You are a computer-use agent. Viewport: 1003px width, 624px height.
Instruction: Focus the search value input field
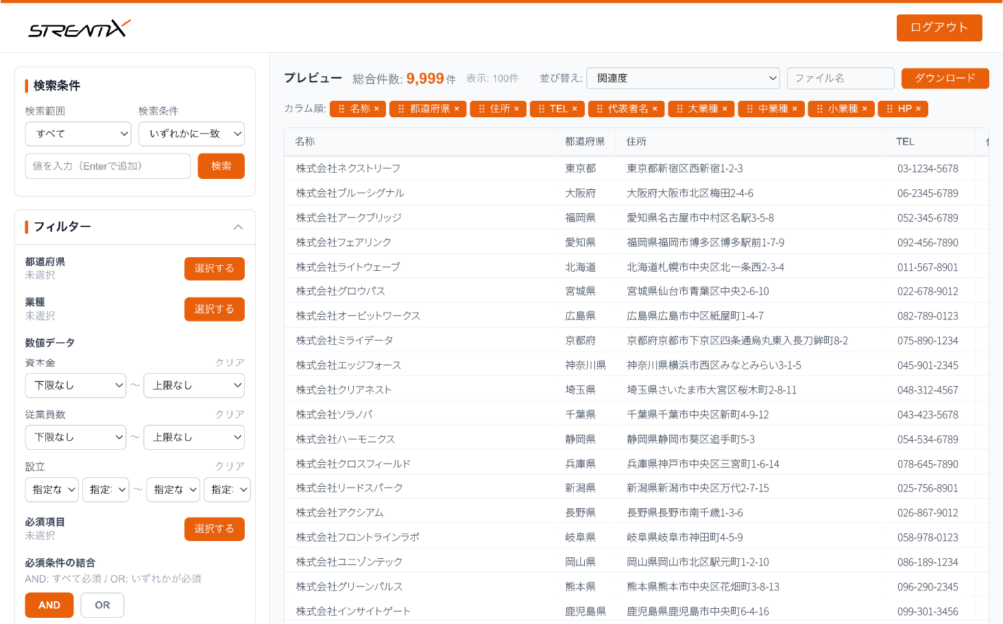tap(108, 166)
